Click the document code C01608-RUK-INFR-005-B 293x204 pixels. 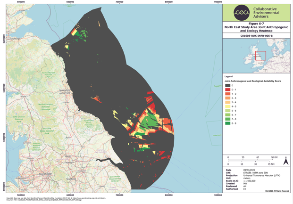point(256,36)
